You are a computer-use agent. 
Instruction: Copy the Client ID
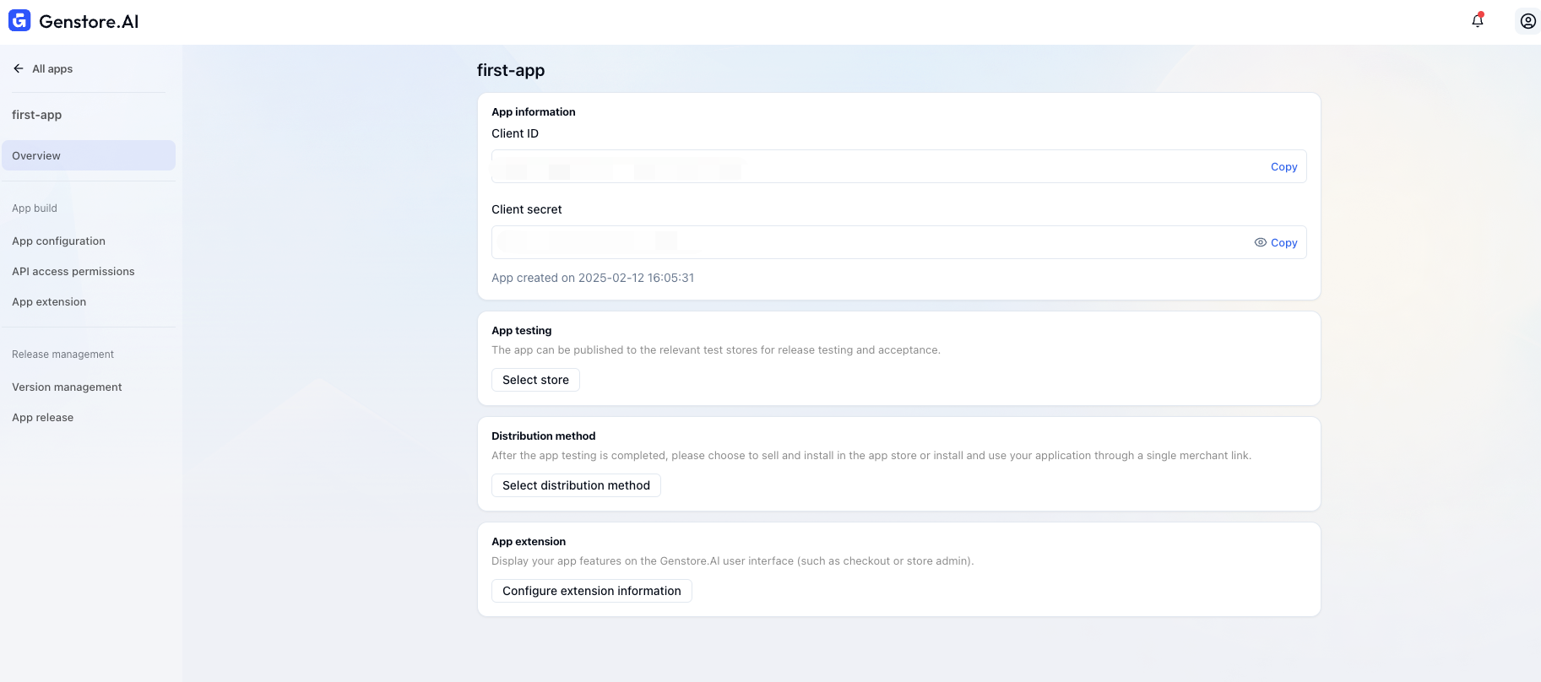coord(1283,166)
